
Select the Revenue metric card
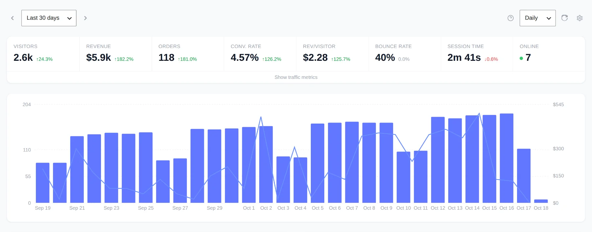coord(115,54)
